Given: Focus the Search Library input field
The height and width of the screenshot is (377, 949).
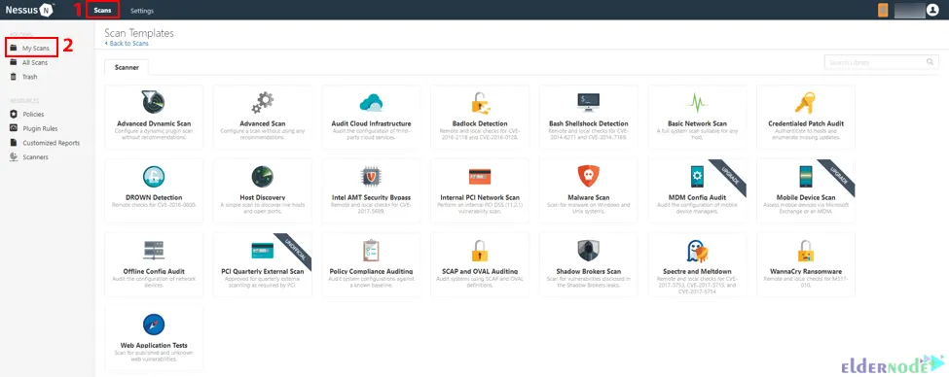Looking at the screenshot, I should [882, 62].
